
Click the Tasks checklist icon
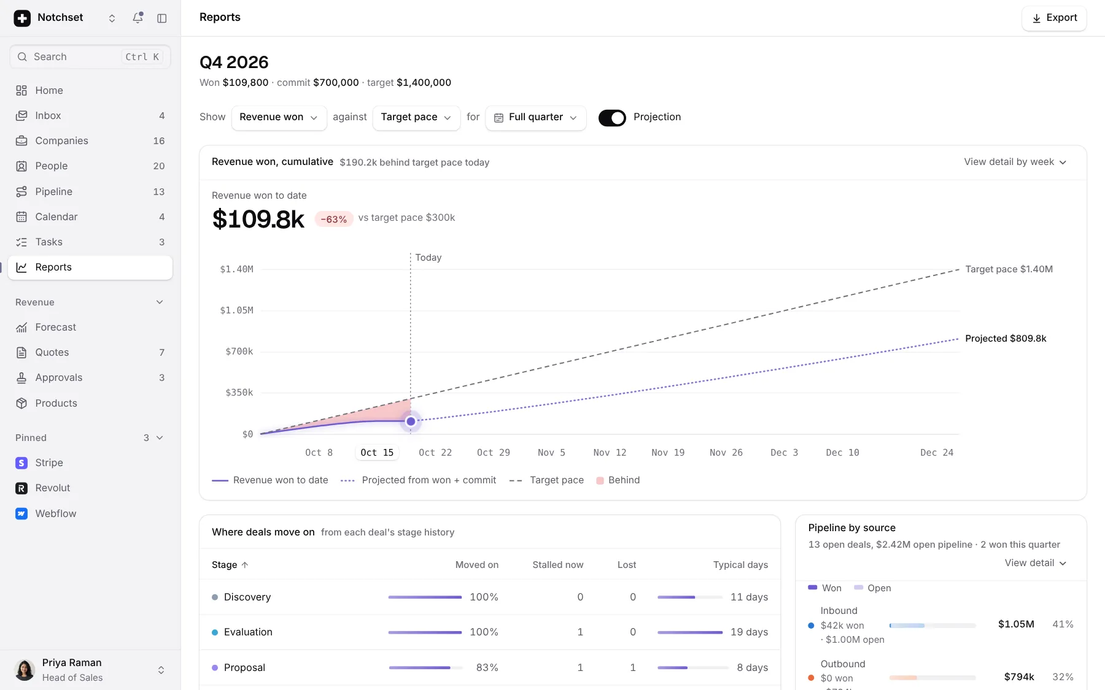21,242
